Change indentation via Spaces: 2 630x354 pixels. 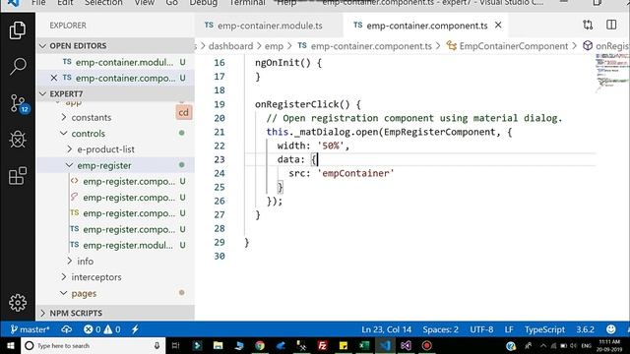pos(440,329)
